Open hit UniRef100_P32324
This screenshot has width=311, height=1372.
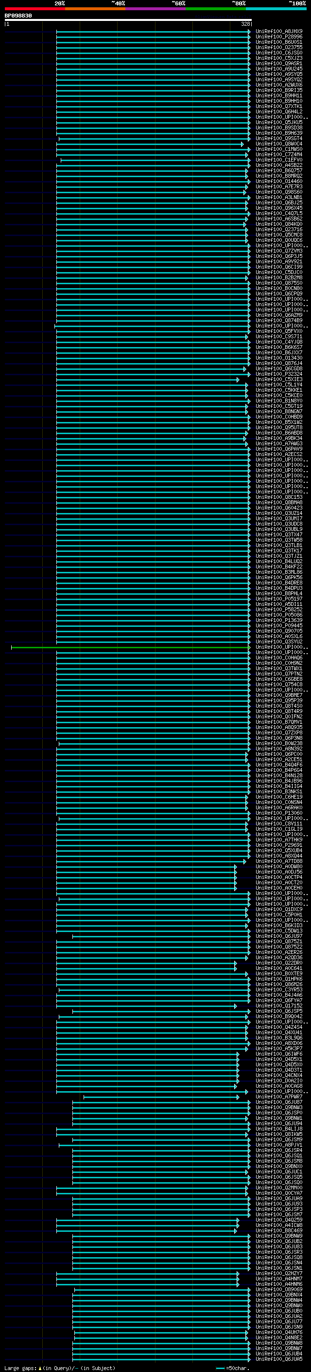tap(279, 374)
